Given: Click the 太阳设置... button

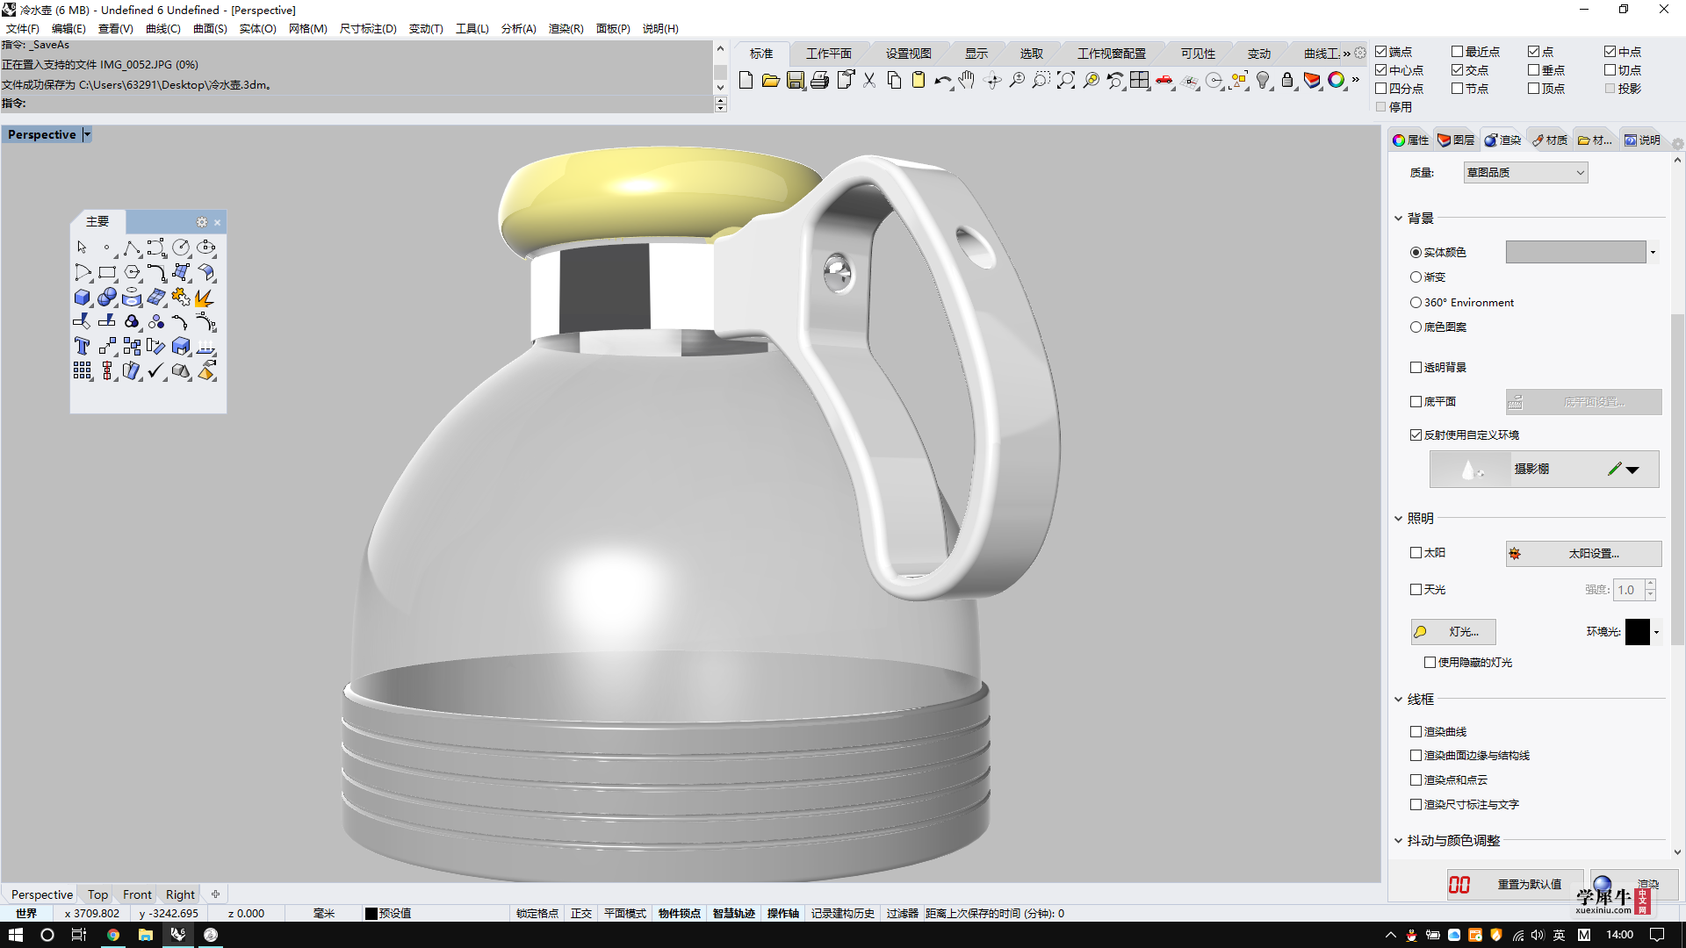Looking at the screenshot, I should tap(1583, 554).
